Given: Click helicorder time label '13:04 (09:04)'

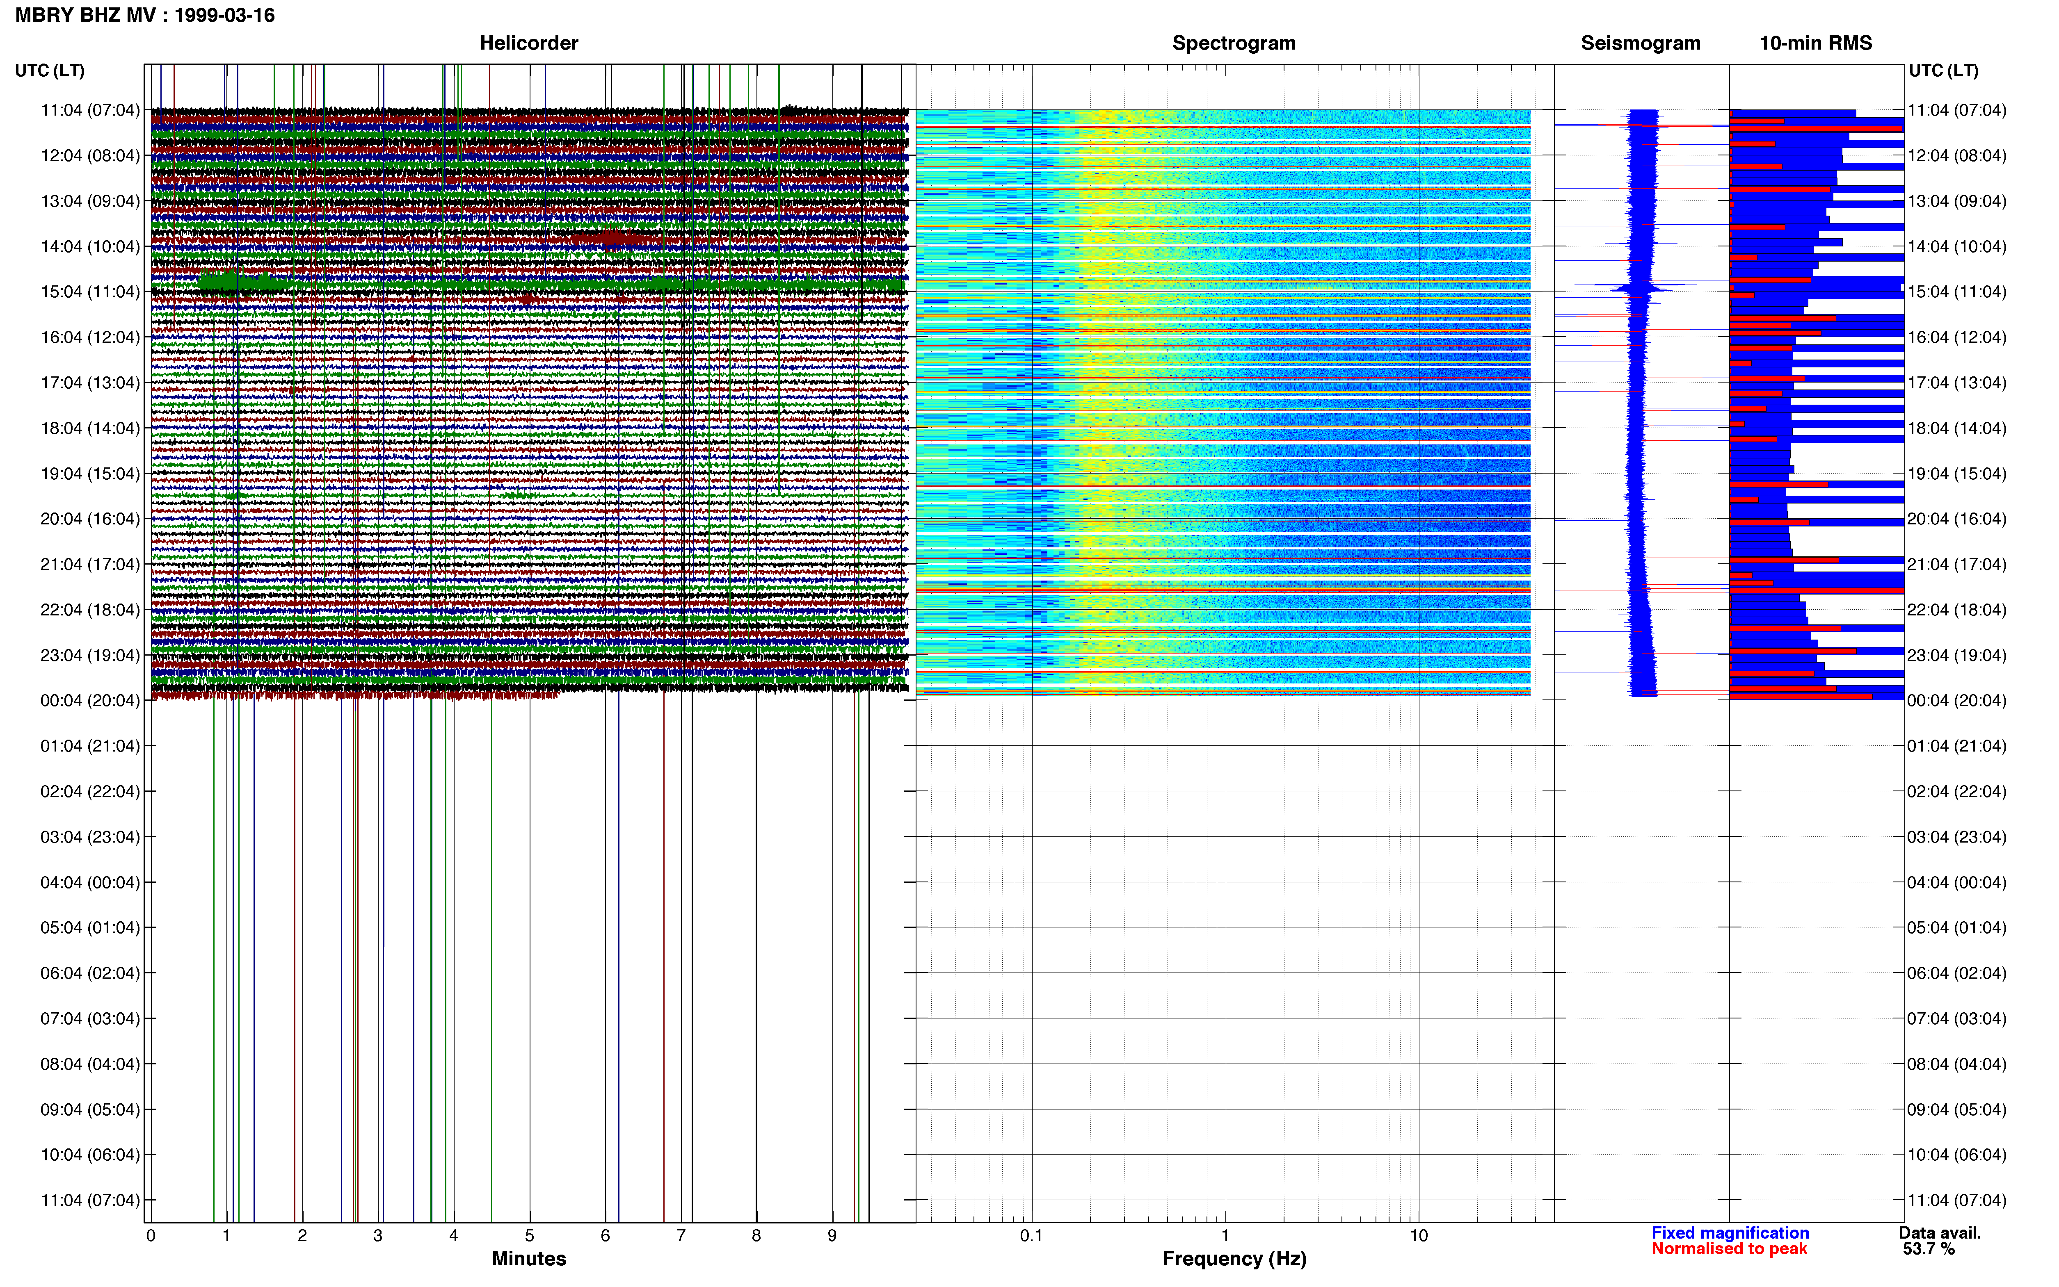Looking at the screenshot, I should click(90, 201).
